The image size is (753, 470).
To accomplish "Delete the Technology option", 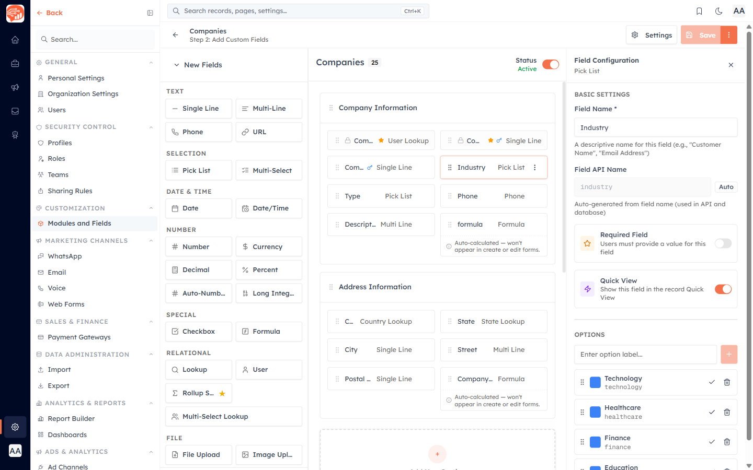I will coord(727,382).
